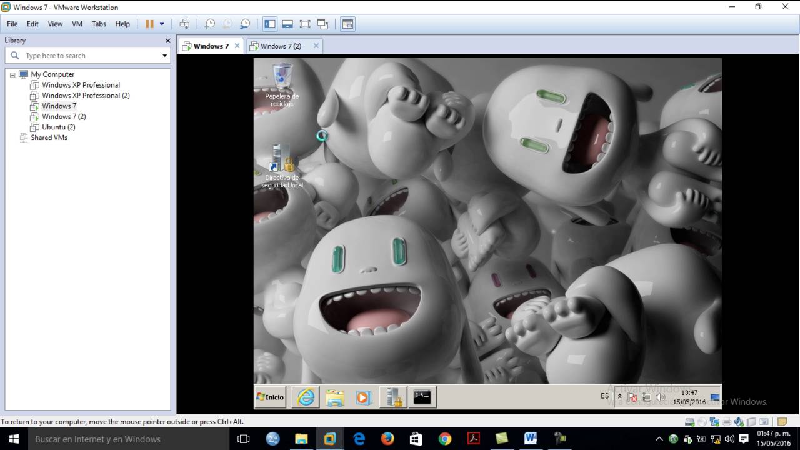Open the VM menu

pos(77,24)
